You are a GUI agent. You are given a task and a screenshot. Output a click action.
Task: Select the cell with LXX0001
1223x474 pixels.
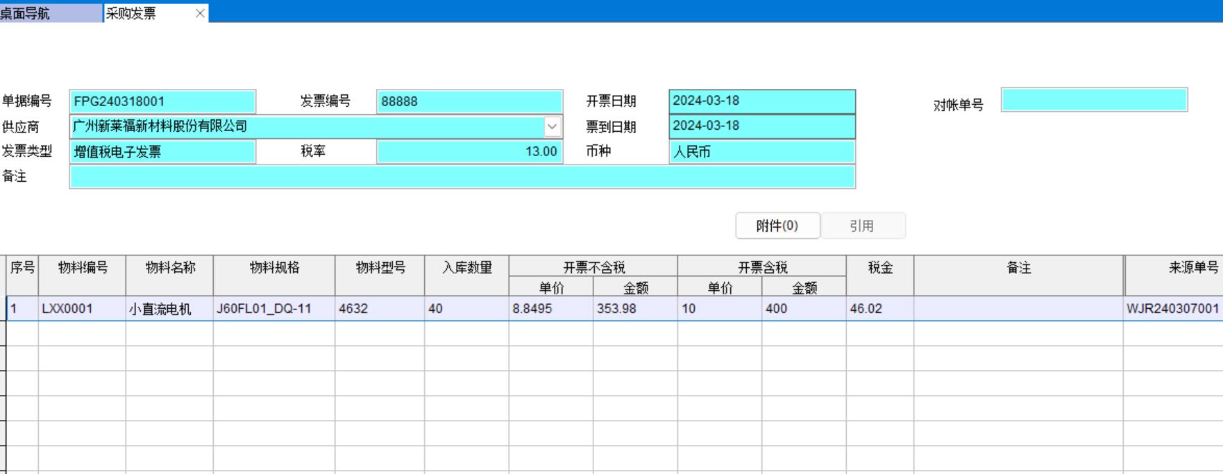(82, 309)
